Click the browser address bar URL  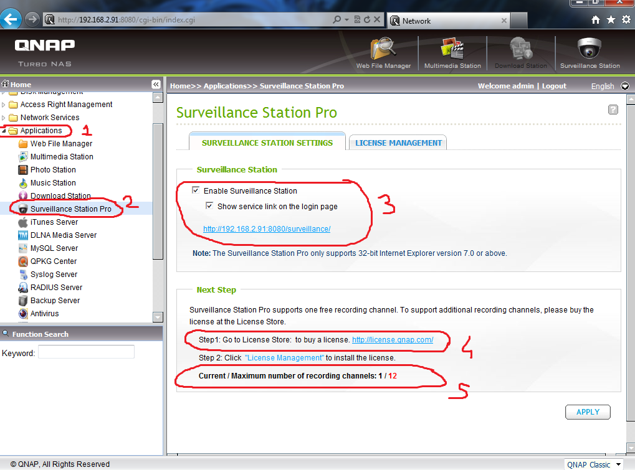(127, 19)
